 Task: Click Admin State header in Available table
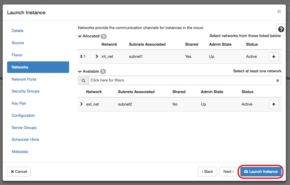click(x=212, y=92)
